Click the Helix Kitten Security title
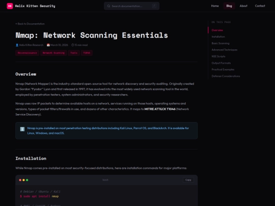This screenshot has height=206, width=275. [x=35, y=6]
